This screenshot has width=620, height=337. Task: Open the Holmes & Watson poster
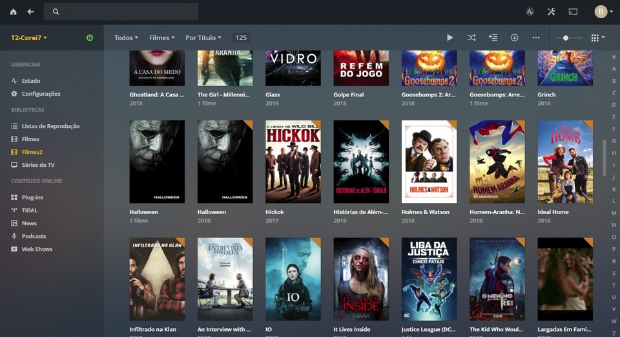429,162
